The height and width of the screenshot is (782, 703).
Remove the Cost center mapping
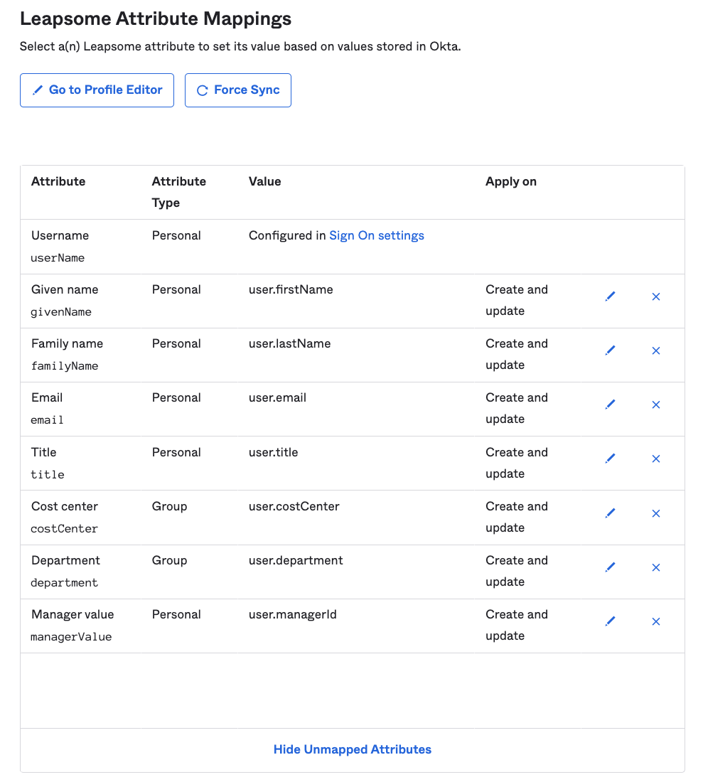(x=656, y=513)
